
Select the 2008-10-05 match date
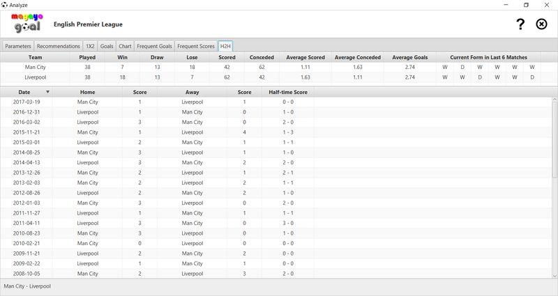click(27, 274)
